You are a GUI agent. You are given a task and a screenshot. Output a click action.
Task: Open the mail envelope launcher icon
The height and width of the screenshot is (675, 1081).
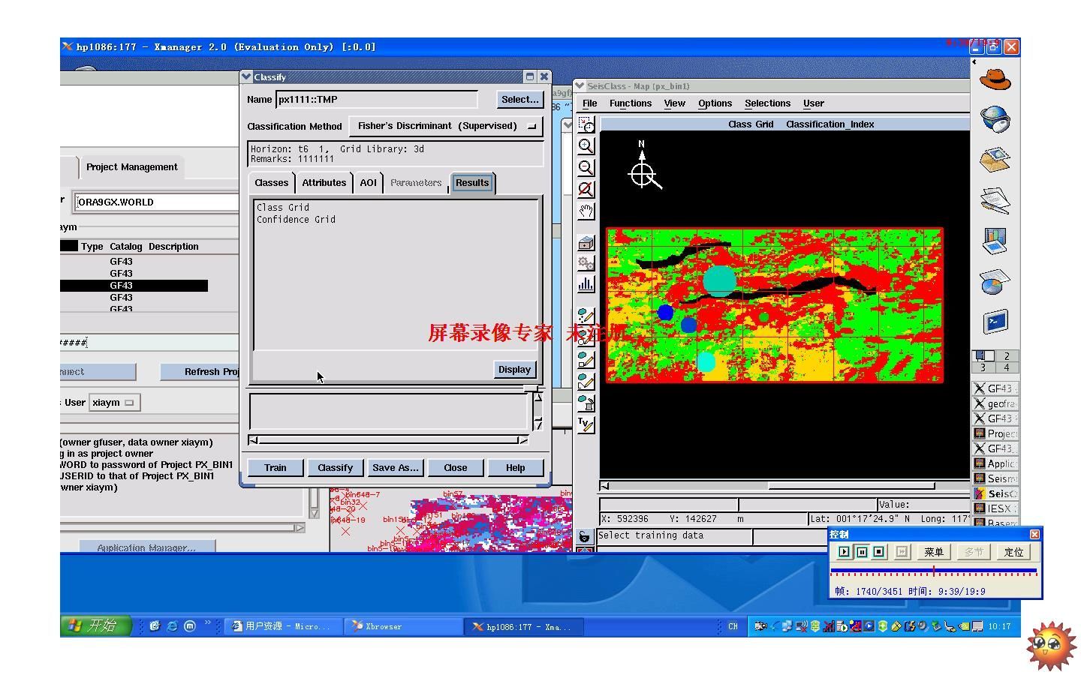tap(995, 159)
